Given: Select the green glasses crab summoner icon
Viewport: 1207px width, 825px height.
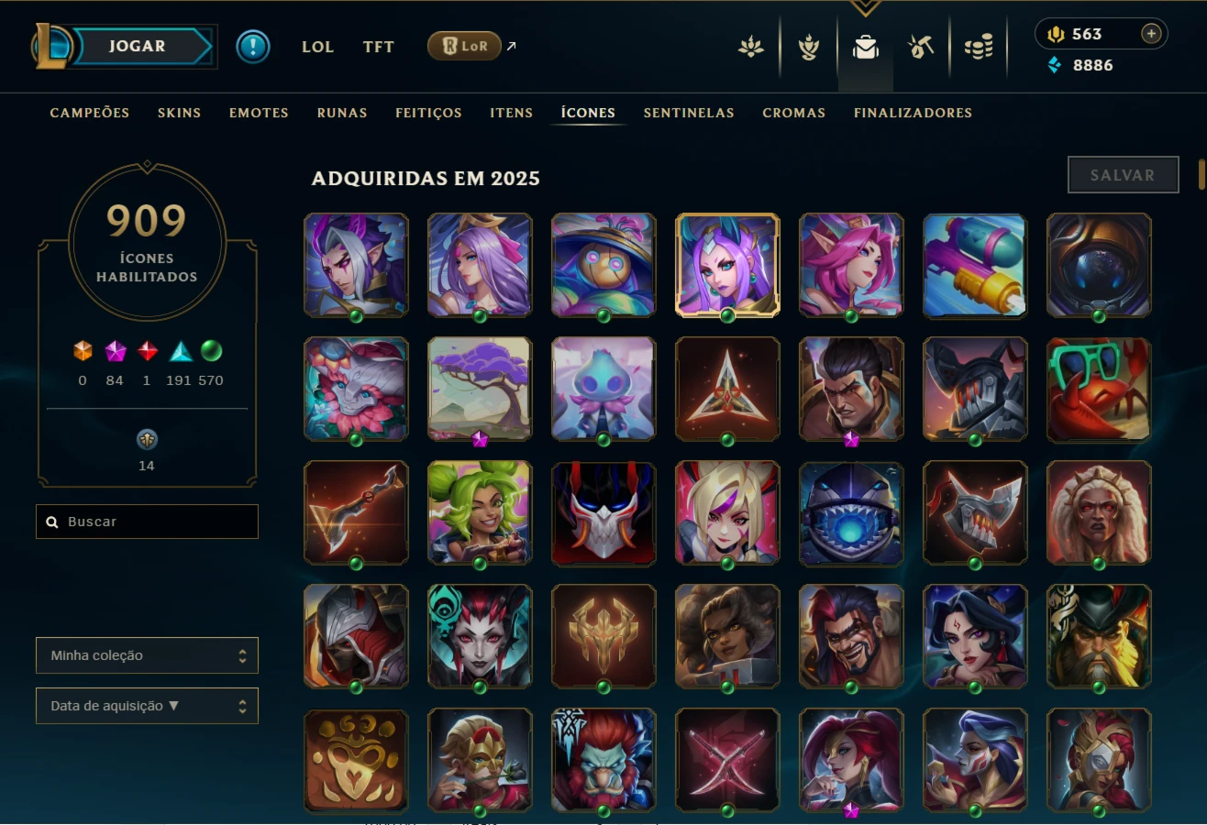Looking at the screenshot, I should (x=1099, y=389).
